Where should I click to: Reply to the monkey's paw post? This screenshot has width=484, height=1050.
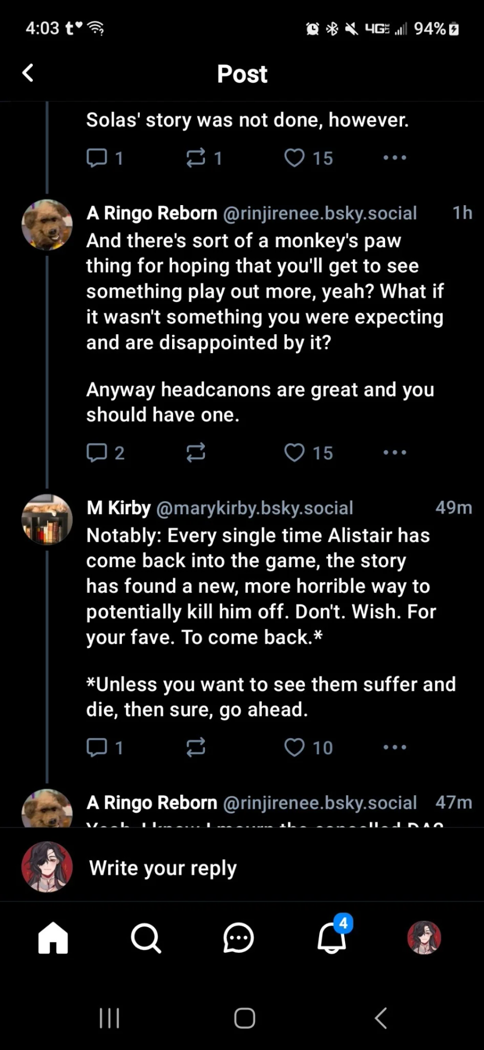coord(97,452)
